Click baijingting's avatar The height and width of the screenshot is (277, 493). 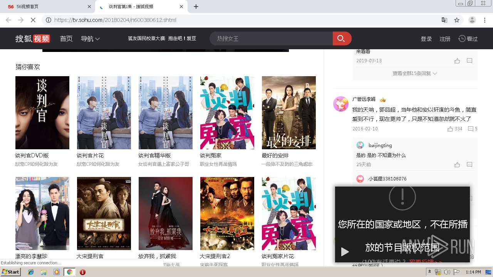[360, 145]
